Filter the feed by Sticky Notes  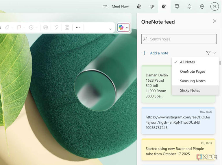(x=190, y=90)
